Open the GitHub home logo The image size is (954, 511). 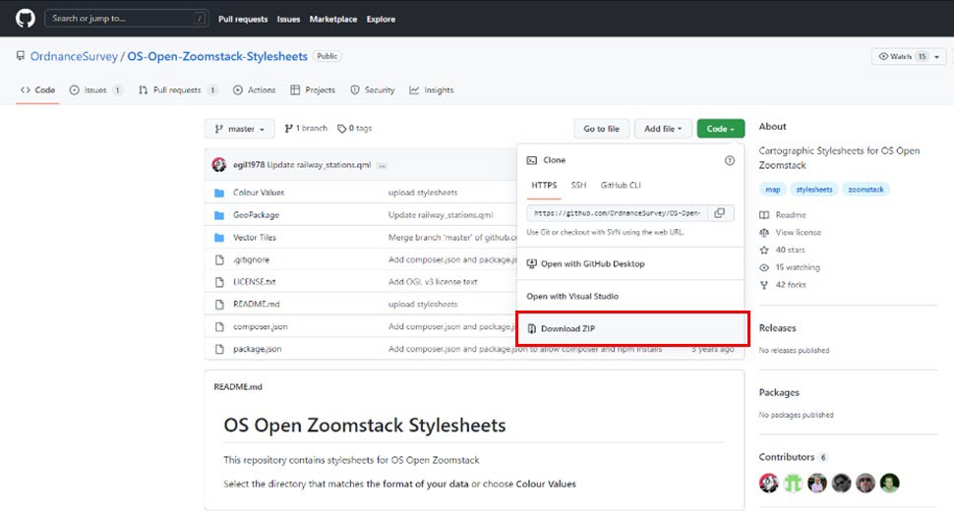click(x=25, y=19)
